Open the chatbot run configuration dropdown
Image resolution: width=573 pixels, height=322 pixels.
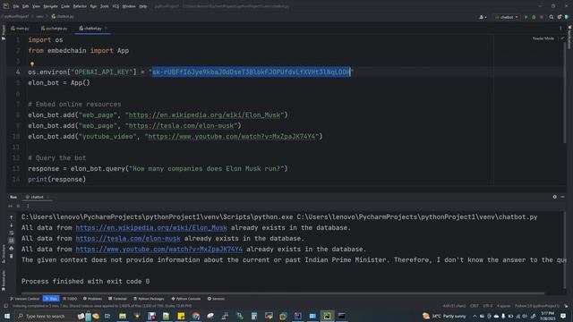(x=507, y=17)
